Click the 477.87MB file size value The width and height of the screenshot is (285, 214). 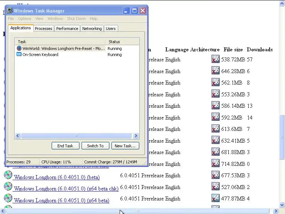coord(233,199)
